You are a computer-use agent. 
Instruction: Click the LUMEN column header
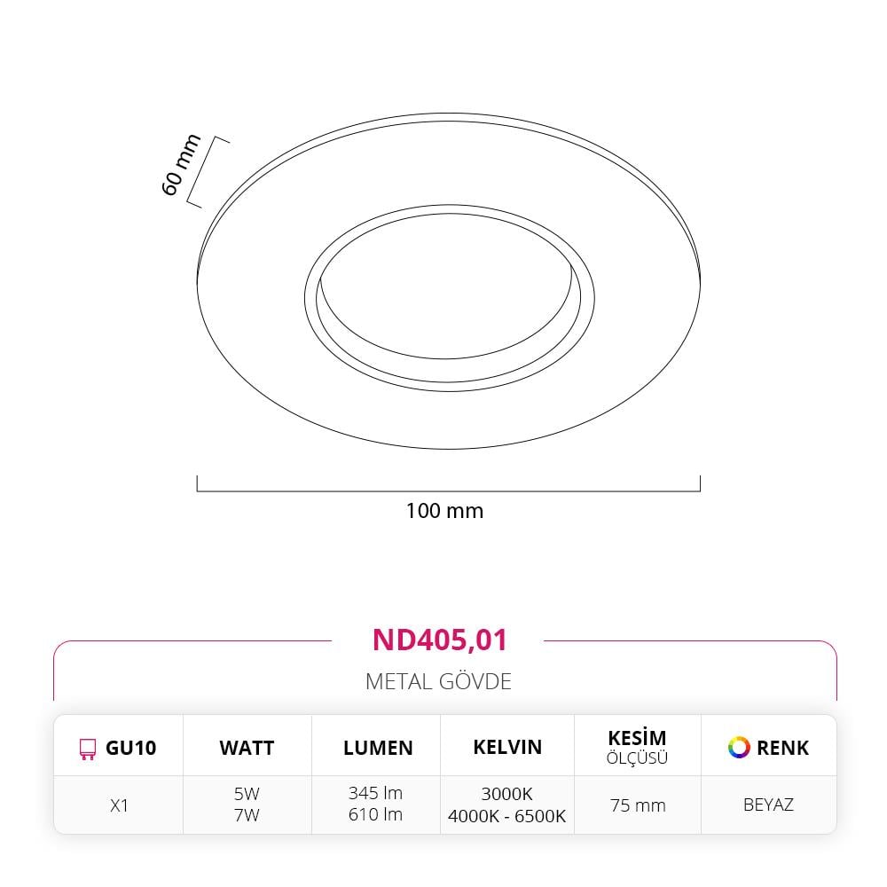(x=378, y=748)
